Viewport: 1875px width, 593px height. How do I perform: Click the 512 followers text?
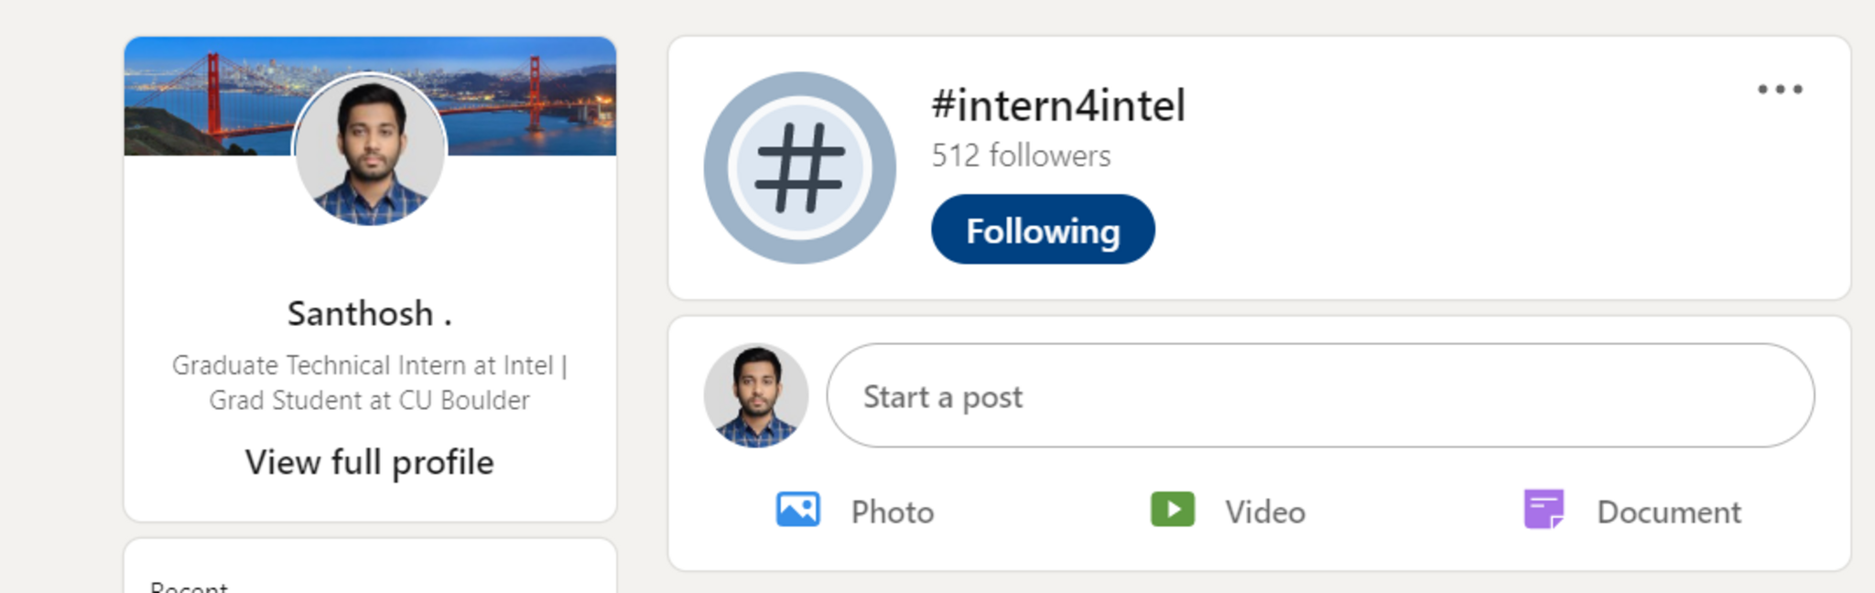click(1021, 156)
